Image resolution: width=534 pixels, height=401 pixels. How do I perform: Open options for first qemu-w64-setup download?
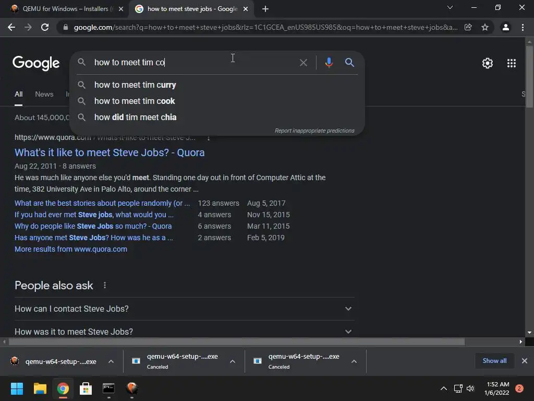click(111, 361)
